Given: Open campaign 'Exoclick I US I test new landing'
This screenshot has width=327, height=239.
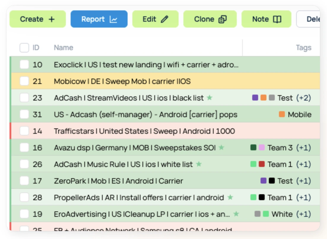Looking at the screenshot, I should [x=146, y=65].
